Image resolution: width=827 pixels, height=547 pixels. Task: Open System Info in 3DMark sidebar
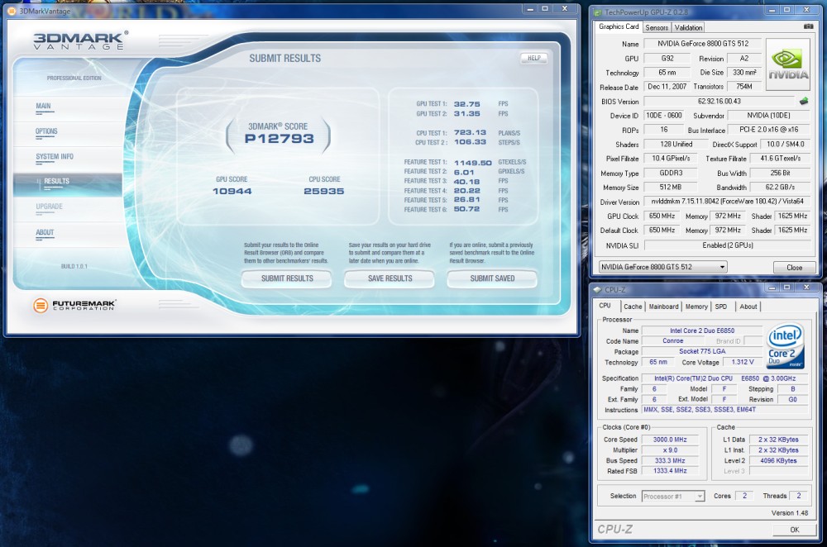click(55, 156)
